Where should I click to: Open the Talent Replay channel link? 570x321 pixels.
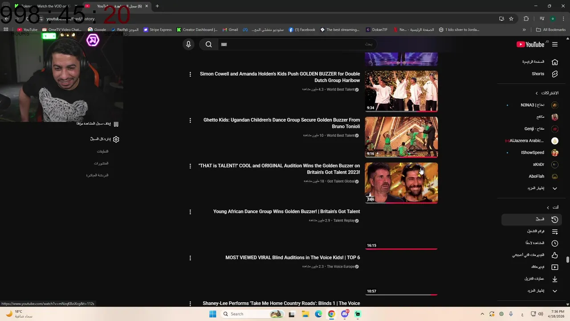click(346, 221)
